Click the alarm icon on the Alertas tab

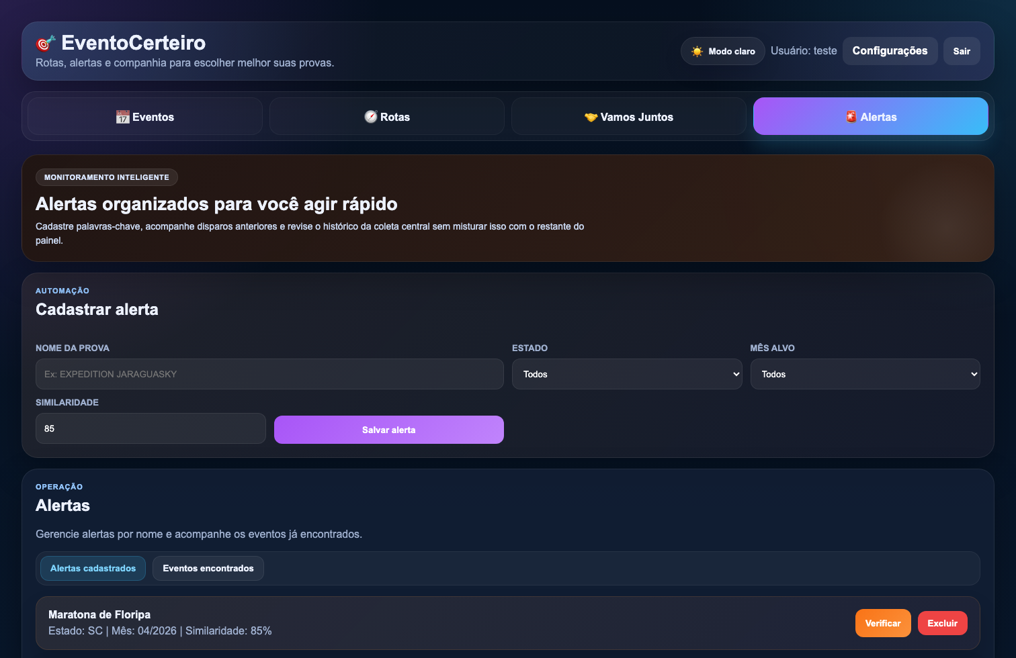[x=851, y=116]
